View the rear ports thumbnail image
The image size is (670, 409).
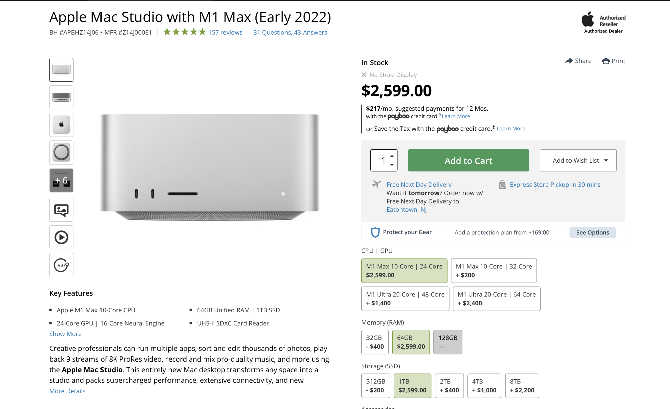click(61, 97)
